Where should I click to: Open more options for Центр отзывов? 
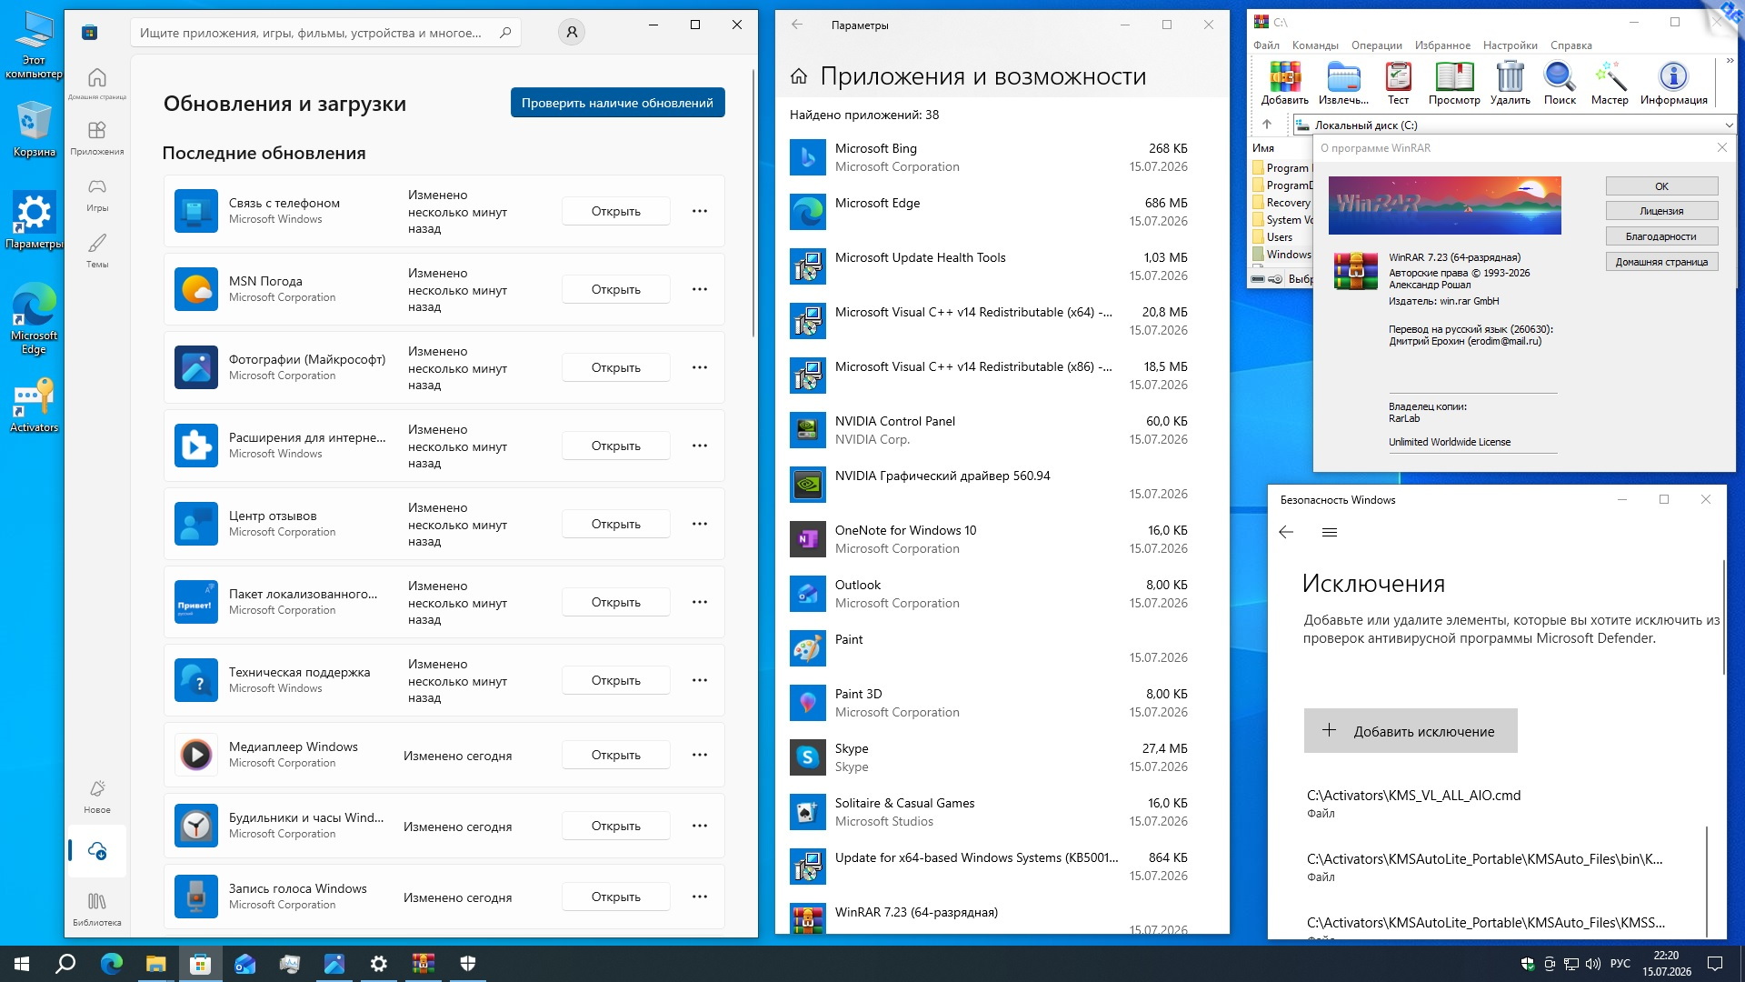point(700,524)
